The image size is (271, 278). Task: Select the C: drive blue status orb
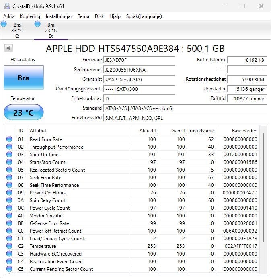[x=4, y=24]
